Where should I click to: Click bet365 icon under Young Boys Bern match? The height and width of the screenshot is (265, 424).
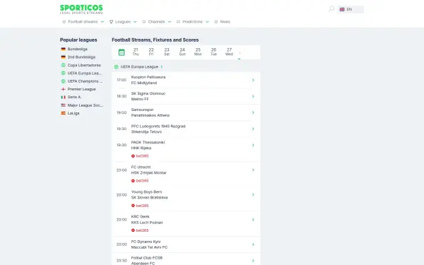(133, 206)
